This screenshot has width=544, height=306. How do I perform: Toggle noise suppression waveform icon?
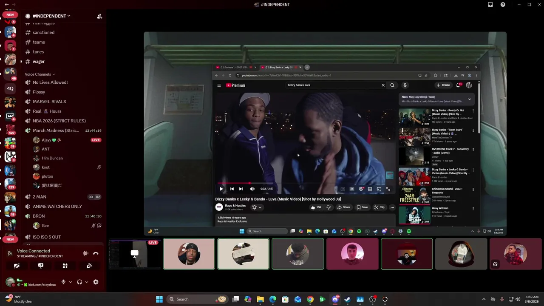pyautogui.click(x=85, y=253)
